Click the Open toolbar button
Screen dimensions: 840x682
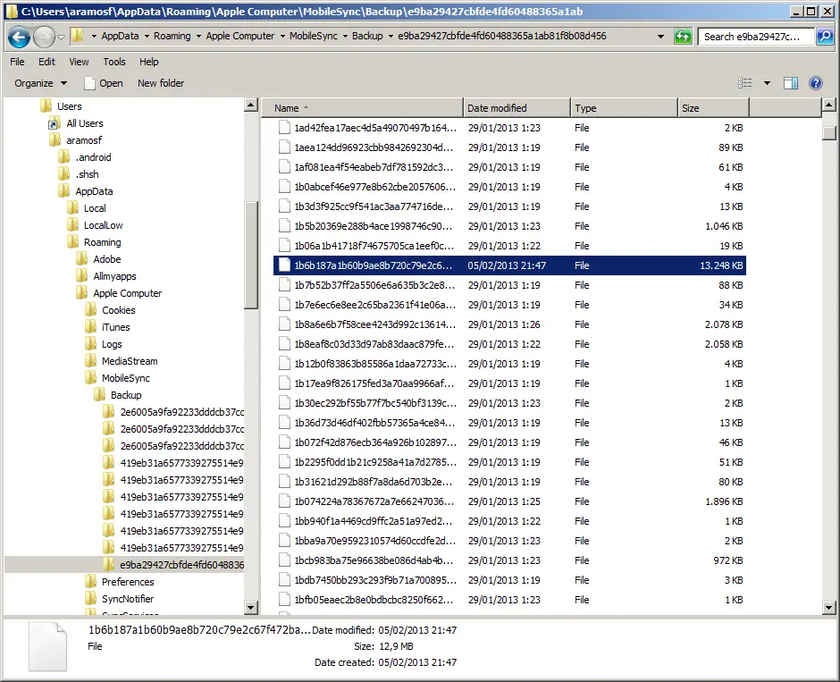pyautogui.click(x=104, y=83)
